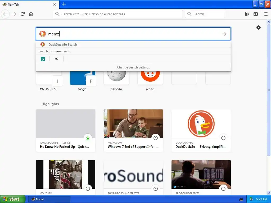Open DuckDuckGo Privacy simplified highlight card
The width and height of the screenshot is (271, 203).
tap(201, 131)
